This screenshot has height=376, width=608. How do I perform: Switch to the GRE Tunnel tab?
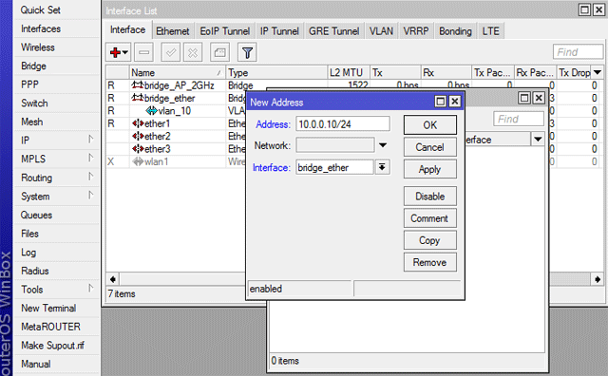[333, 31]
